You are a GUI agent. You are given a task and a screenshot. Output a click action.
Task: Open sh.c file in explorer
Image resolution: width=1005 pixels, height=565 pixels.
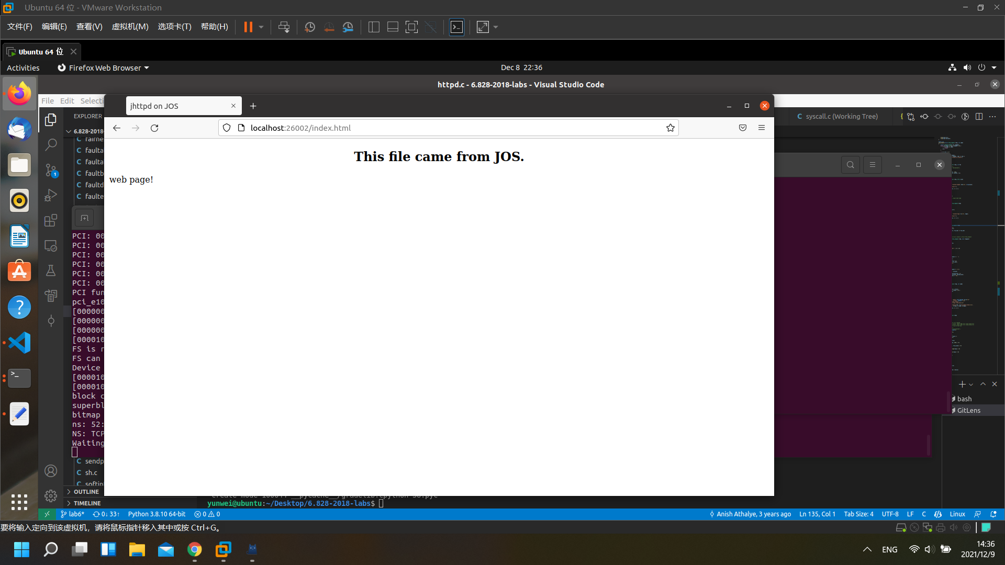click(91, 472)
